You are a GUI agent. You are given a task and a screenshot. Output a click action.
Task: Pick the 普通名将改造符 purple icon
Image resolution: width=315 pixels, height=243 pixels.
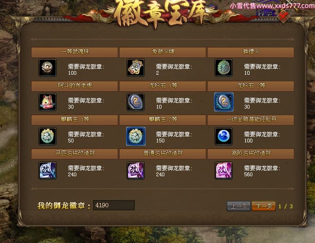pos(136,171)
